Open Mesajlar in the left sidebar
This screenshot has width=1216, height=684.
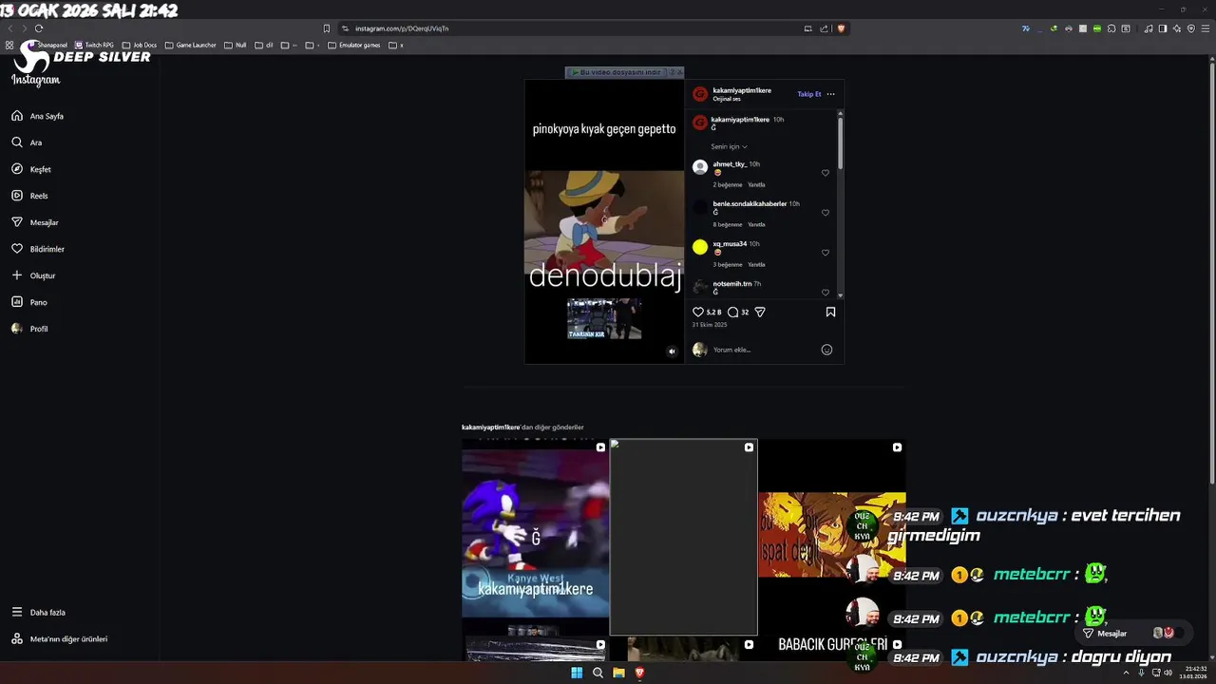pyautogui.click(x=35, y=222)
